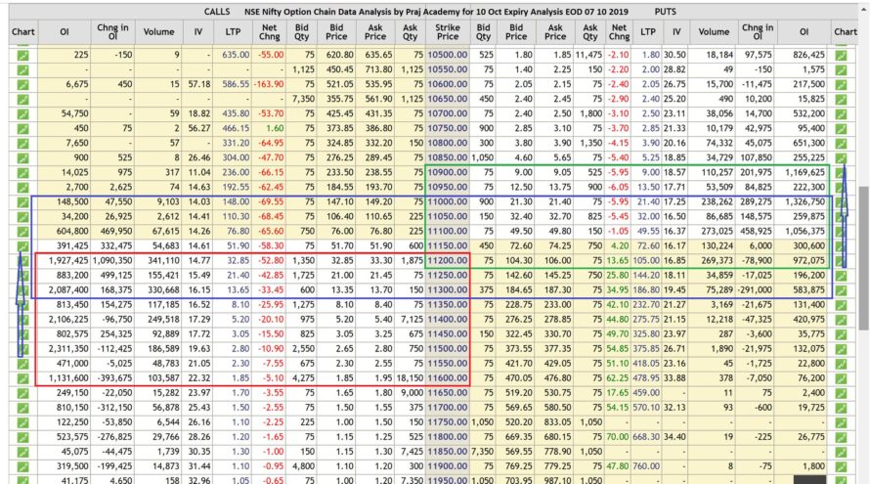Open puts chart icon for strike 10550.00
Viewport: 870px width, 484px height.
(841, 70)
